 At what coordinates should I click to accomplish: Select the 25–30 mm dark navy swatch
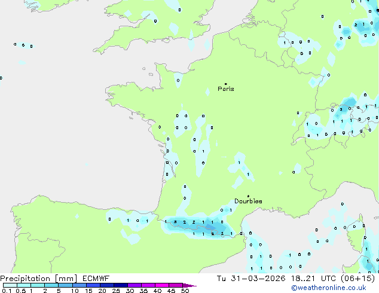click(x=120, y=285)
